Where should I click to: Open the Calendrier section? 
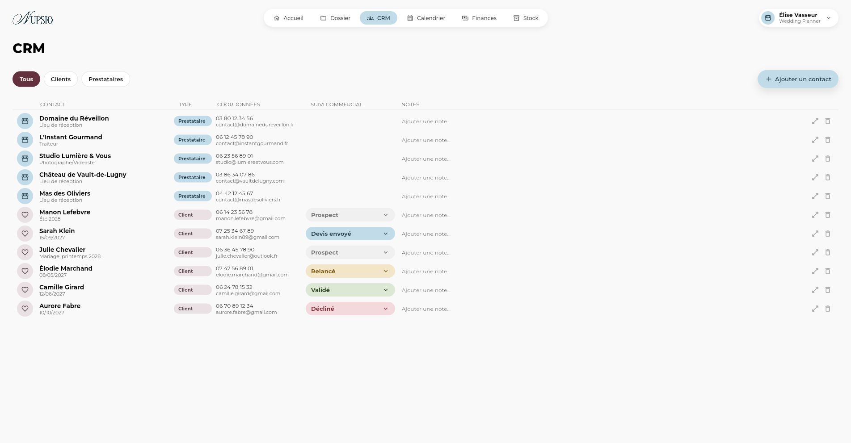[x=426, y=18]
